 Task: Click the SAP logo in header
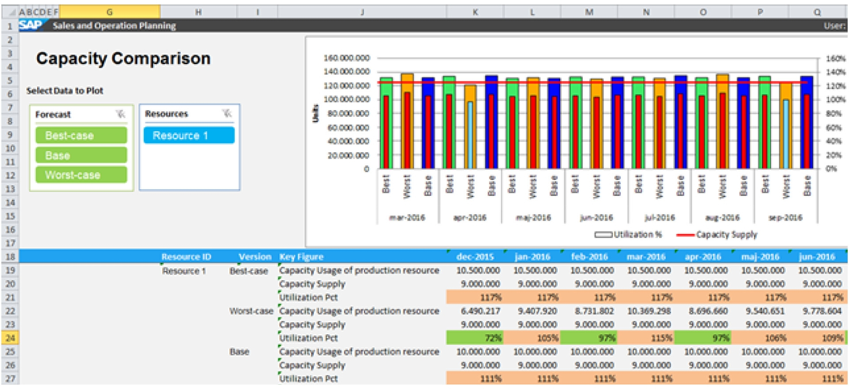(x=31, y=25)
